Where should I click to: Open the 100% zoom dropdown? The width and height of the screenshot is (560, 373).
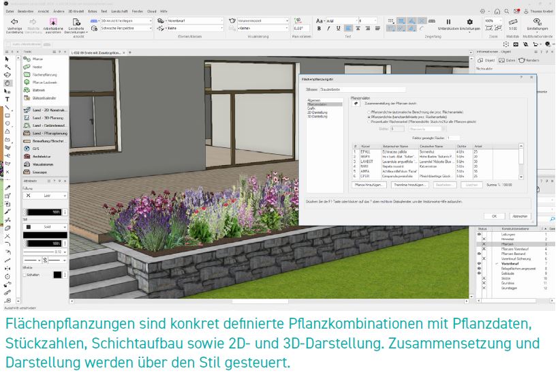[492, 20]
